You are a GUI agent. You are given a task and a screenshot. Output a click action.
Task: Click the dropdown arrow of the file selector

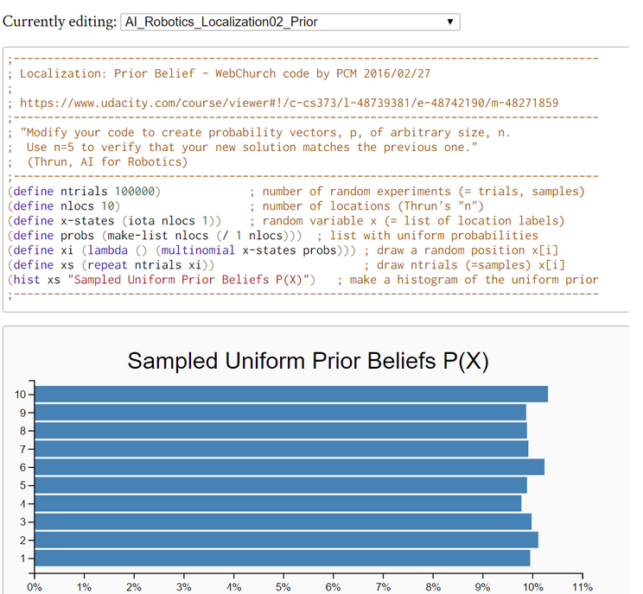pyautogui.click(x=450, y=22)
